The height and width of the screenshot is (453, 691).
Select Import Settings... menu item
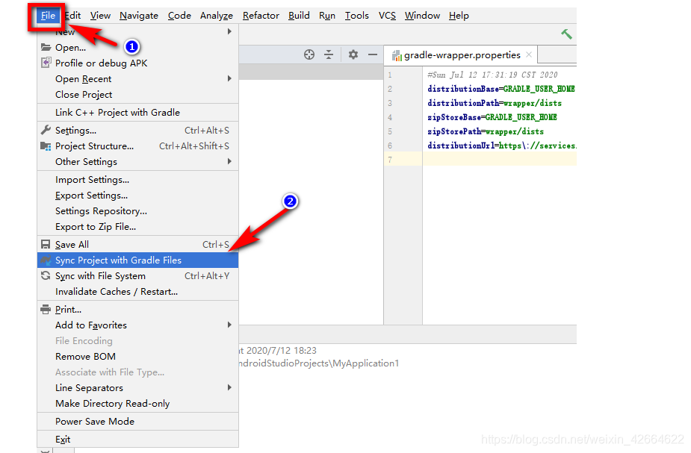[138, 180]
